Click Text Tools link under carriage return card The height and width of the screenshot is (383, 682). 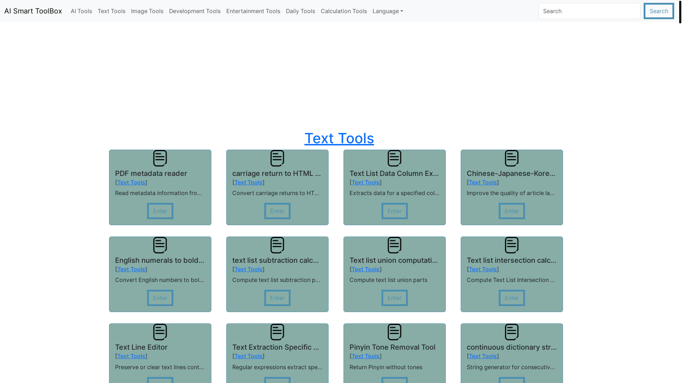(x=248, y=182)
